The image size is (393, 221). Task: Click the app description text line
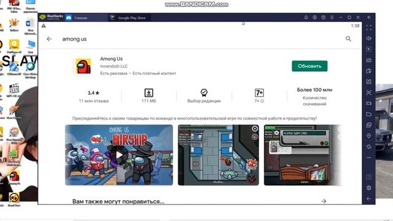tap(194, 118)
